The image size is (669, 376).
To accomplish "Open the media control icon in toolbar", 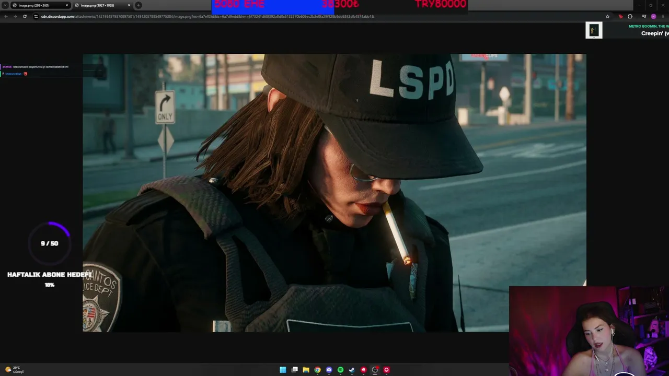I will pos(644,16).
